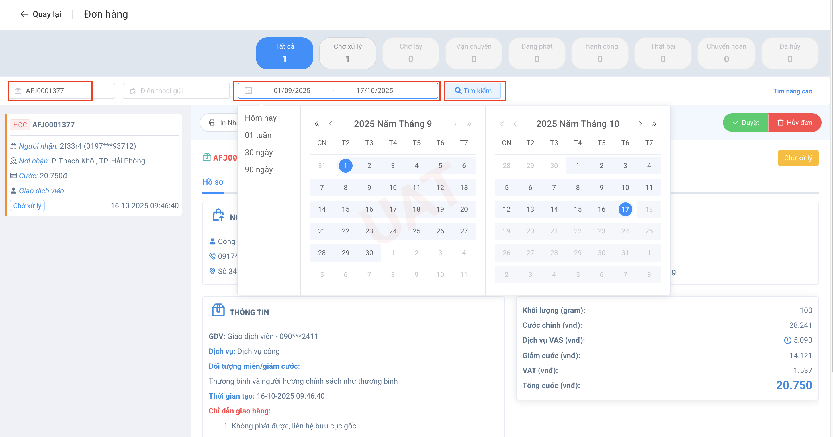Choose the 30 ngày quick range

click(258, 152)
